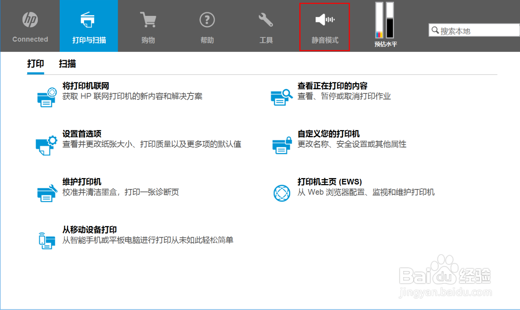Click the 搜索本地 search field
This screenshot has width=520, height=310.
point(473,30)
